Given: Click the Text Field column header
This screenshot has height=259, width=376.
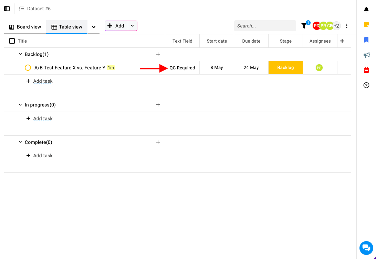Looking at the screenshot, I should [182, 41].
